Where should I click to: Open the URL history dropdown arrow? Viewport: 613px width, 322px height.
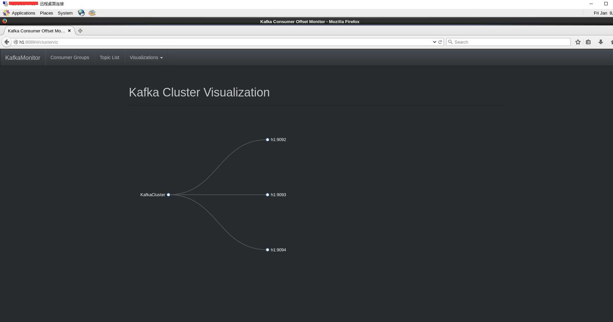434,42
